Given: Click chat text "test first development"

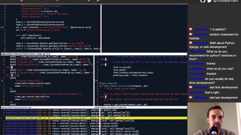Looking at the screenshot, I should click(224, 87).
